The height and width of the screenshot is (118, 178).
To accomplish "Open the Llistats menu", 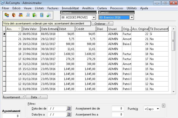I will pyautogui.click(x=39, y=8).
